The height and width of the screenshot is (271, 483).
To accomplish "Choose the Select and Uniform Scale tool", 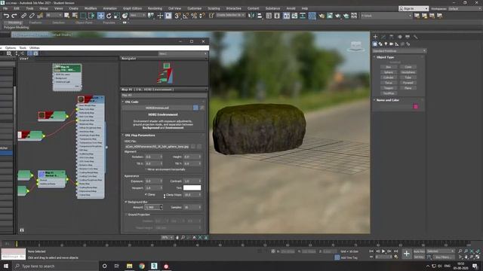I will pyautogui.click(x=117, y=16).
